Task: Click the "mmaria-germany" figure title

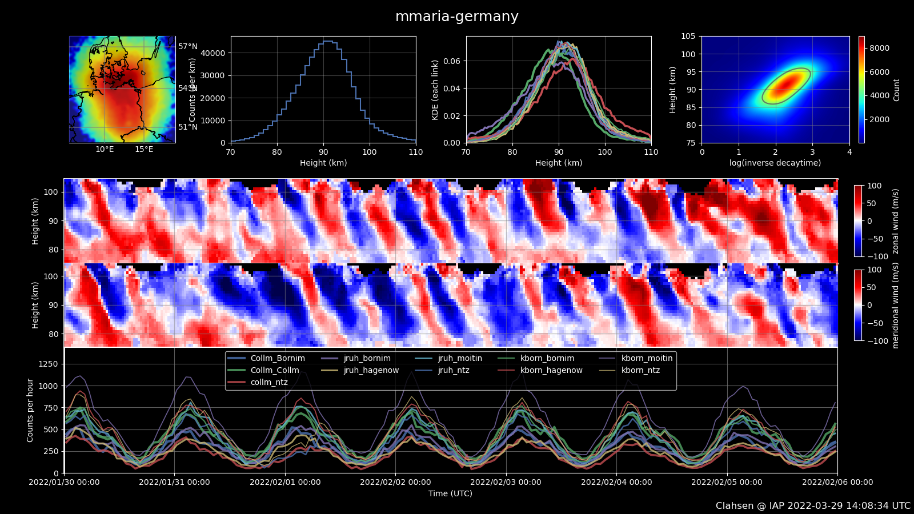Action: (x=457, y=17)
